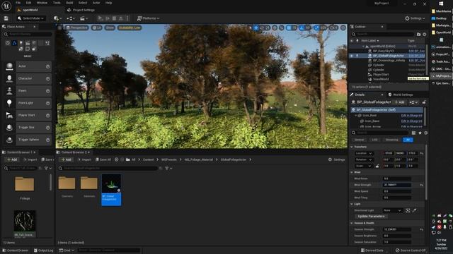Image resolution: width=453 pixels, height=254 pixels.
Task: Toggle viewport scale snapping
Action: [x=317, y=28]
